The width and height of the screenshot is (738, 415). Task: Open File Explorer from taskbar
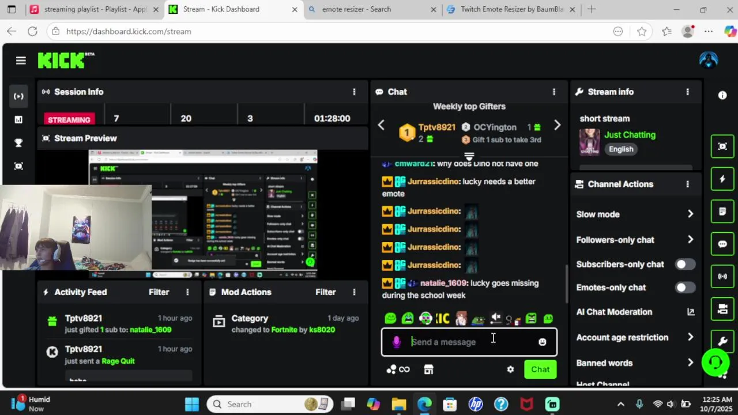(x=399, y=404)
